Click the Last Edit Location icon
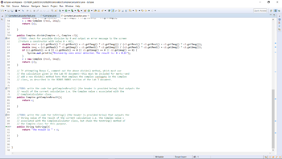 142,11
